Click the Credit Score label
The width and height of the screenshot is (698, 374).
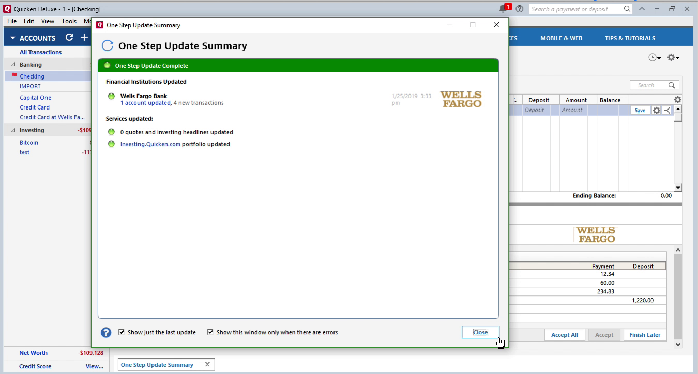pos(35,366)
